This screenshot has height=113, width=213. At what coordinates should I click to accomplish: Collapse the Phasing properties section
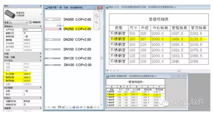coord(40,98)
